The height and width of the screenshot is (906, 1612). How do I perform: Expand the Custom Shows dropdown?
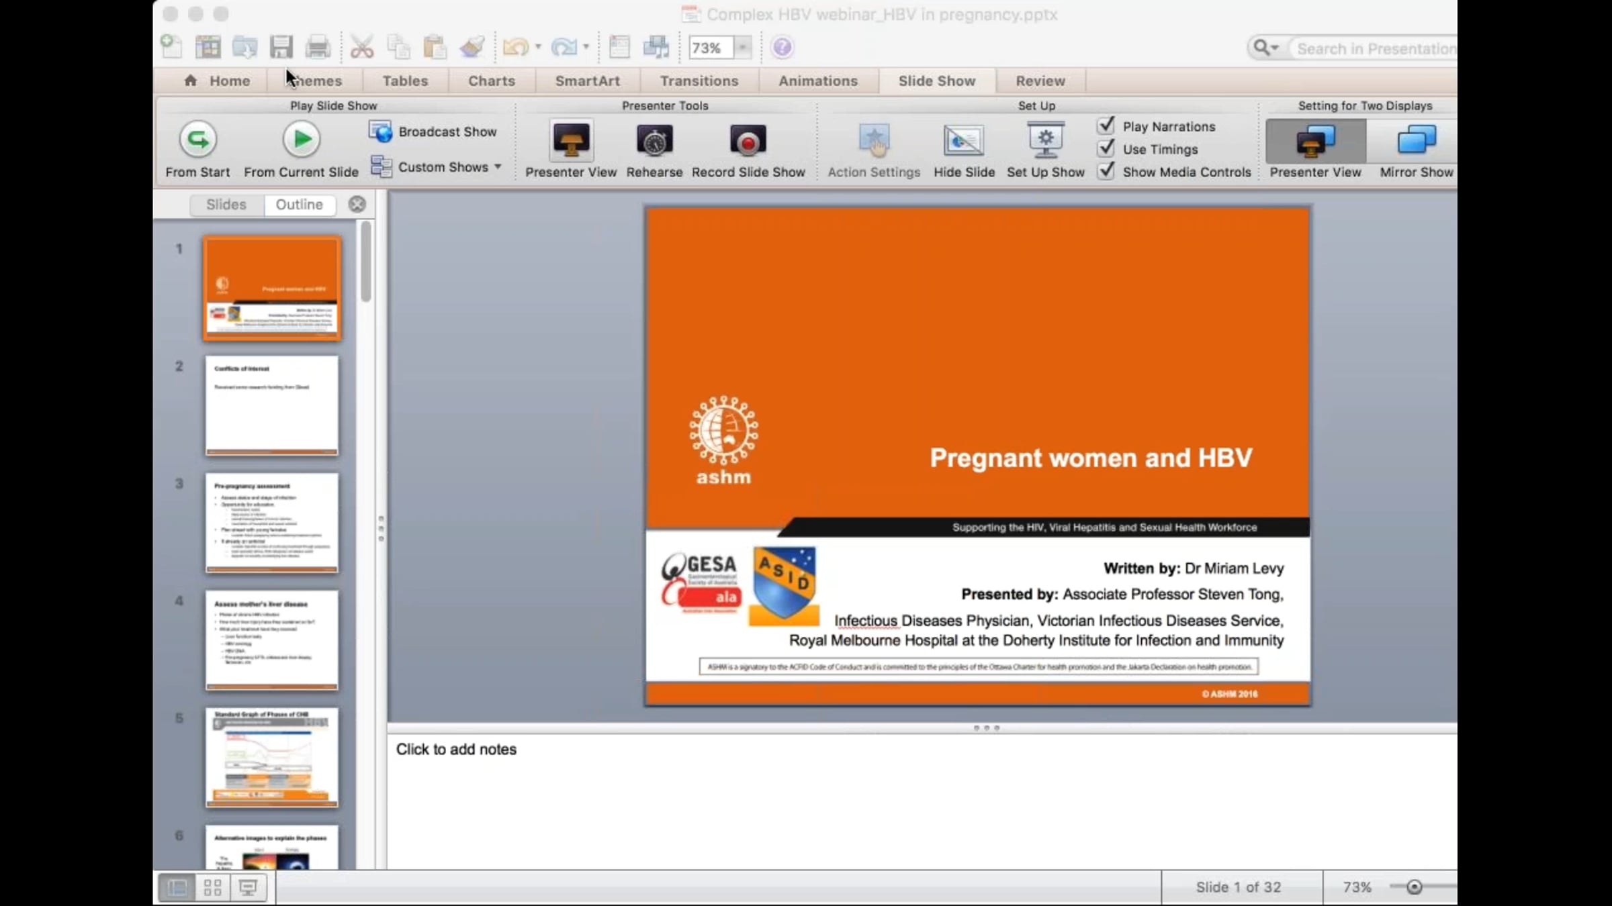(498, 166)
